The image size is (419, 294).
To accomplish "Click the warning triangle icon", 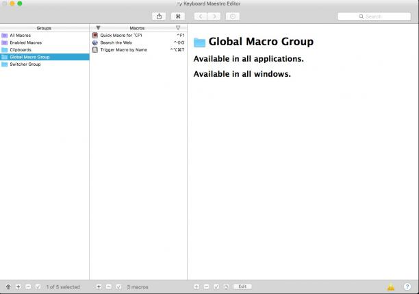I will click(391, 286).
